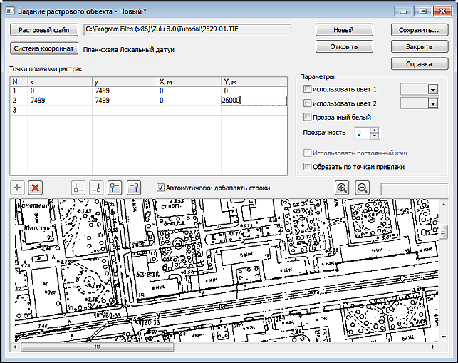Uncheck 'Автоматически добавлять строки'

coord(160,188)
